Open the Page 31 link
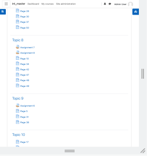147x156 pixels. (24, 117)
